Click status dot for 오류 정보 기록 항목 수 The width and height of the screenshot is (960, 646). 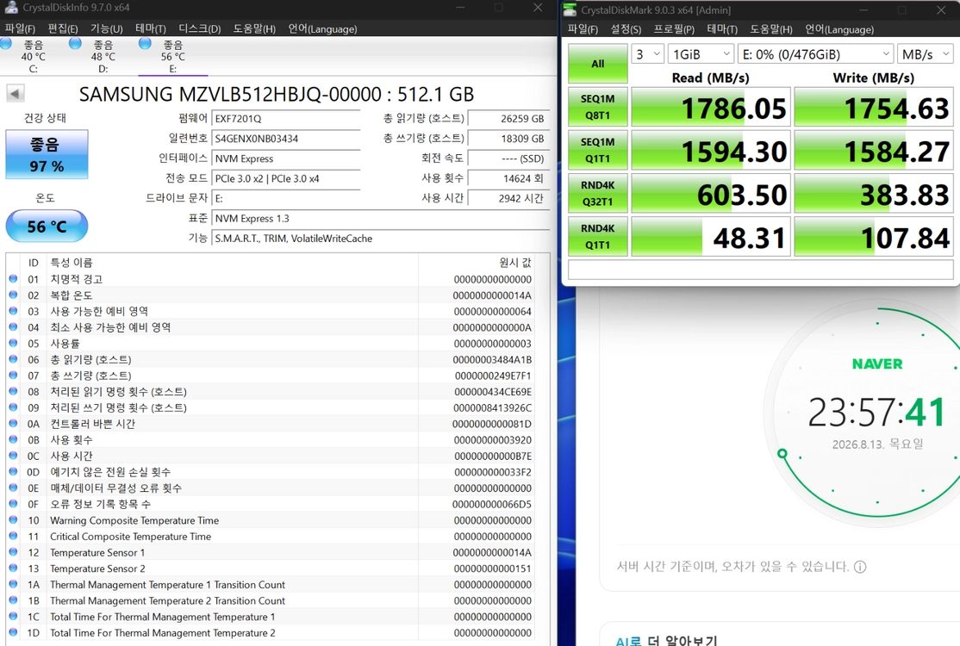13,504
